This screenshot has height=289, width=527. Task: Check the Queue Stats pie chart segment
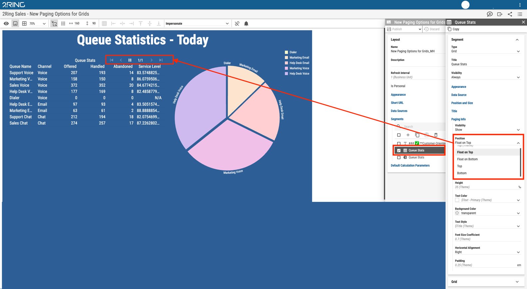tap(399, 158)
